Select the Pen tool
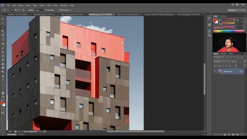The image size is (247, 139). [x=3, y=76]
